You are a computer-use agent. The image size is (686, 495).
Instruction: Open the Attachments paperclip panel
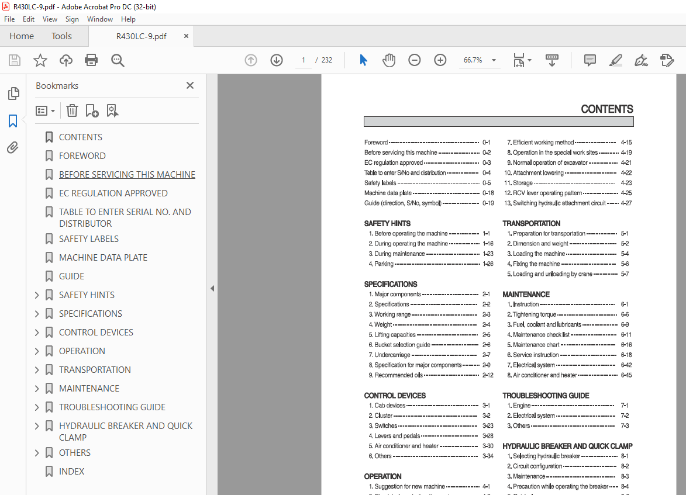pyautogui.click(x=13, y=148)
